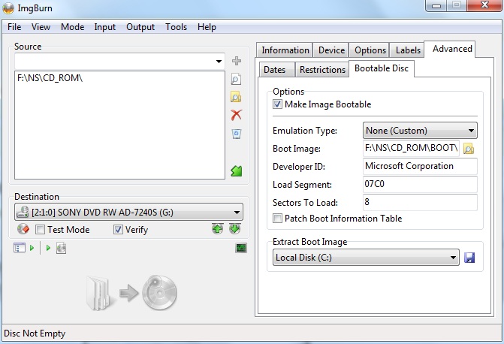The image size is (504, 344).
Task: Switch to the Options tab
Action: pos(370,50)
